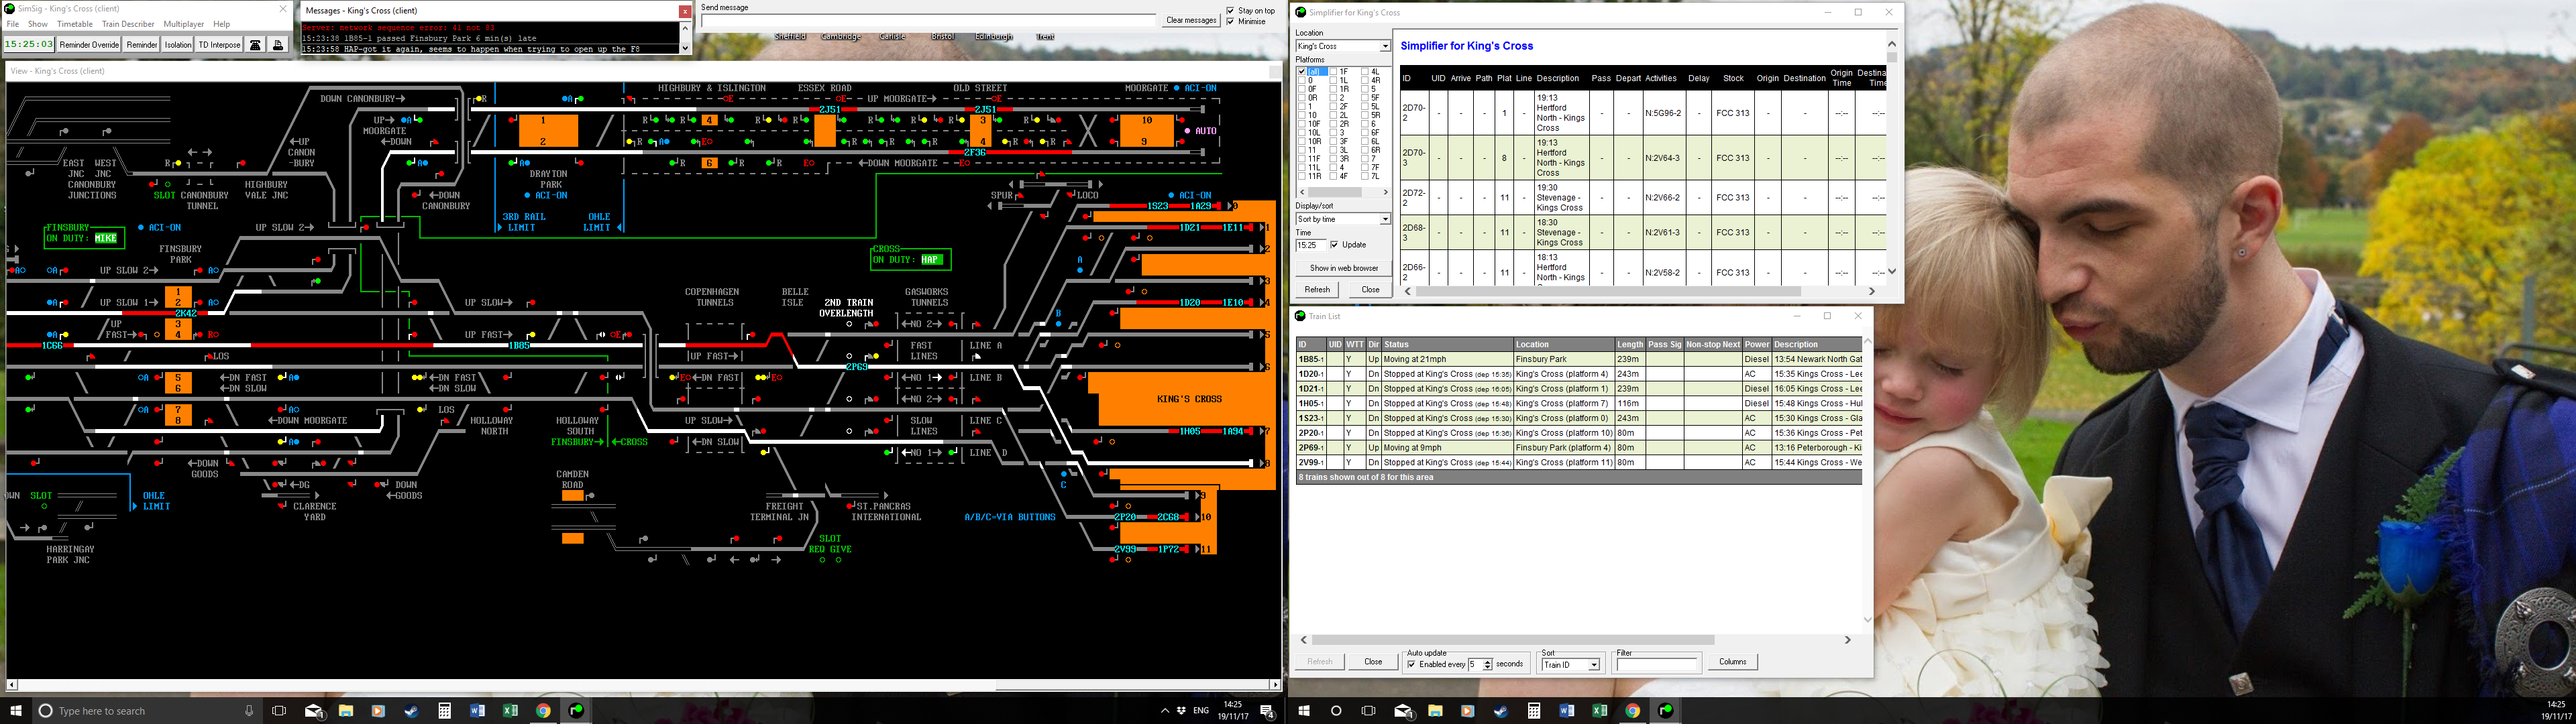Image resolution: width=2576 pixels, height=724 pixels.
Task: Open the File menu
Action: 13,24
